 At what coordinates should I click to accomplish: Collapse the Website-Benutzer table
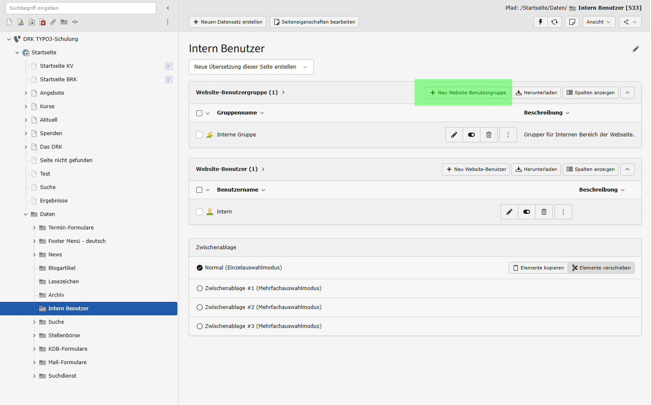[x=627, y=169]
